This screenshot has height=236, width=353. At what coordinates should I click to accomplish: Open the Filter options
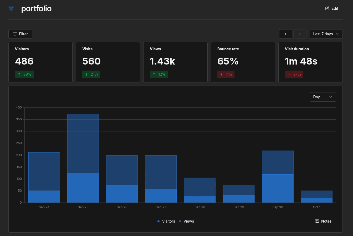tap(20, 34)
